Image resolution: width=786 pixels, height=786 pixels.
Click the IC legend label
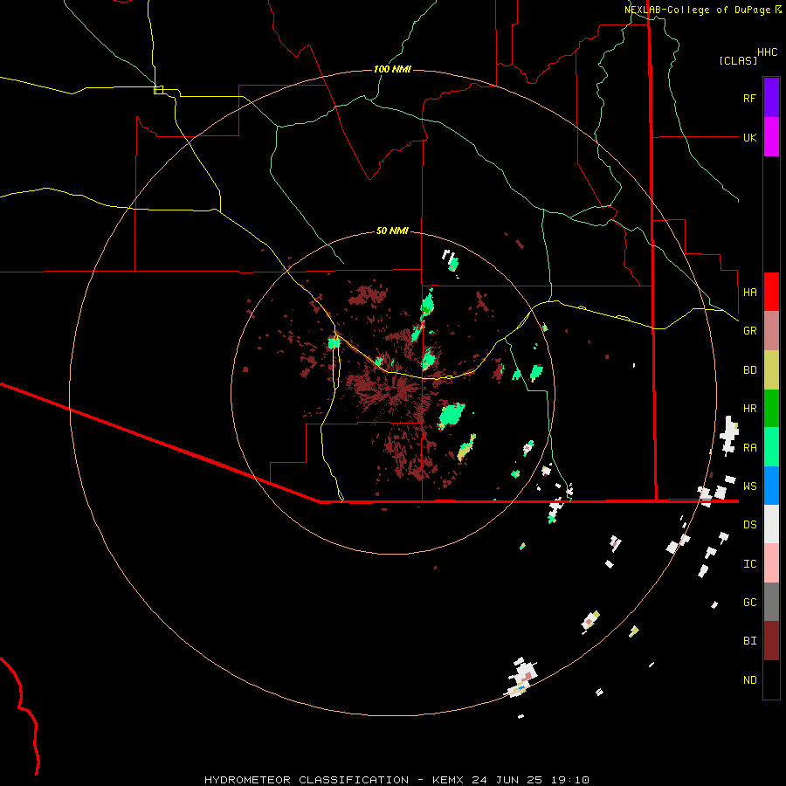coord(749,564)
